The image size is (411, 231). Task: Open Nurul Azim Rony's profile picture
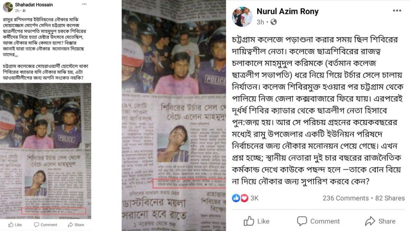242,17
